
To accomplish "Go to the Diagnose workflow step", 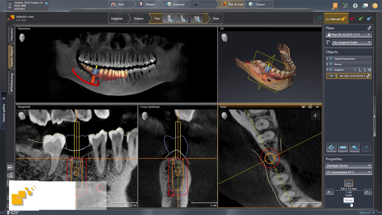I will 117,19.
